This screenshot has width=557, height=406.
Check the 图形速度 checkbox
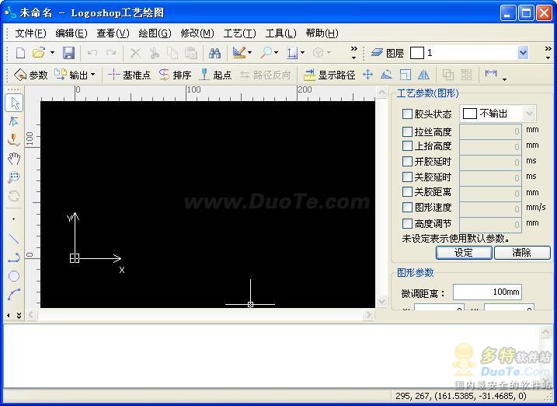click(x=407, y=208)
